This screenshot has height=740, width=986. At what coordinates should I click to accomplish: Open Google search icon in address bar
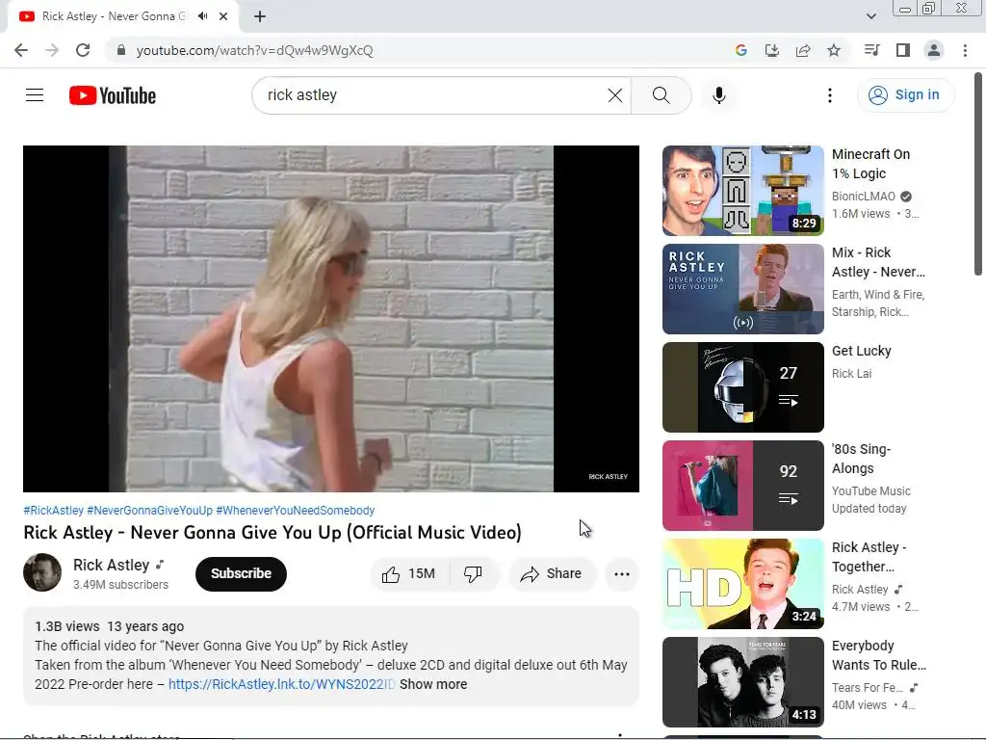(x=740, y=50)
